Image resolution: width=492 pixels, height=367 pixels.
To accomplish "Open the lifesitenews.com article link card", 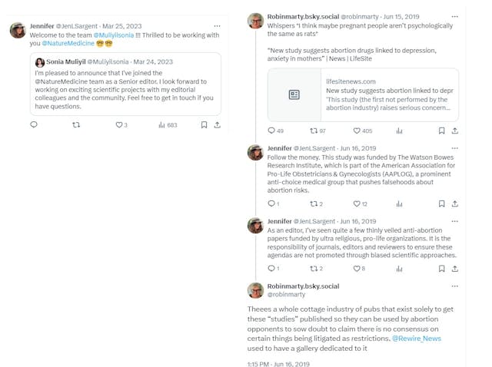I will 363,94.
